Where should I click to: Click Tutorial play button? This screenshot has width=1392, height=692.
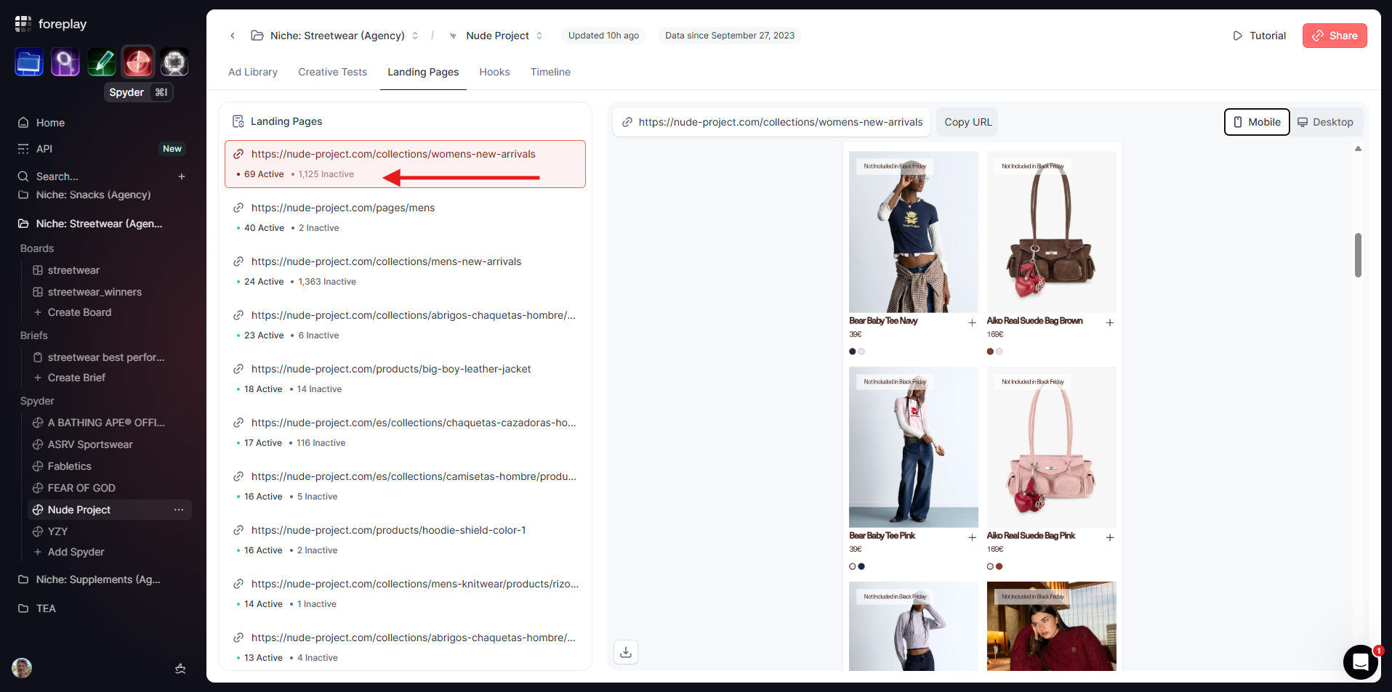(1259, 36)
